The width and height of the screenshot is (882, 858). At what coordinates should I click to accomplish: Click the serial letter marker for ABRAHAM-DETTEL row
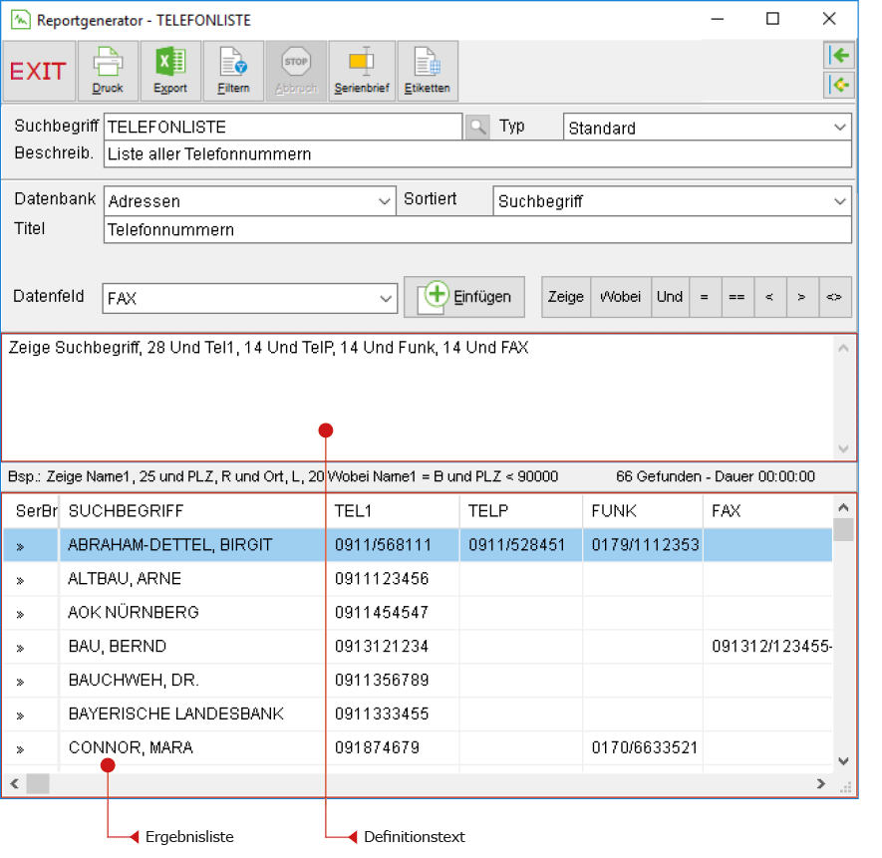(20, 546)
